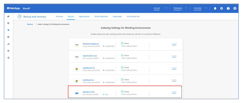The width and height of the screenshot is (244, 103).
Task: Click the Active check icon for rashidnew1cvo1
Action: tap(122, 68)
